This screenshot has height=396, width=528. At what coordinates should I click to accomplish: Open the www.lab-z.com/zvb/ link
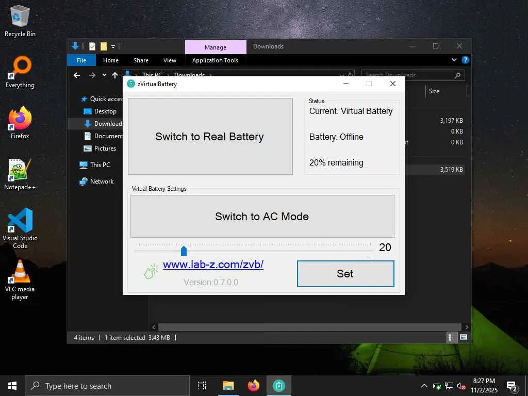click(x=213, y=265)
